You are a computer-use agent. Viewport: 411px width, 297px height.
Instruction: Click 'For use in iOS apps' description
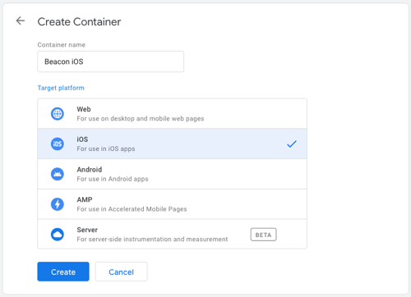point(106,148)
